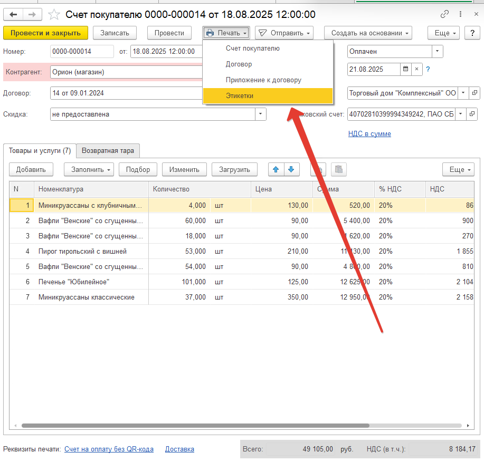484x462 pixels.
Task: Click the Добавить button
Action: click(x=31, y=169)
